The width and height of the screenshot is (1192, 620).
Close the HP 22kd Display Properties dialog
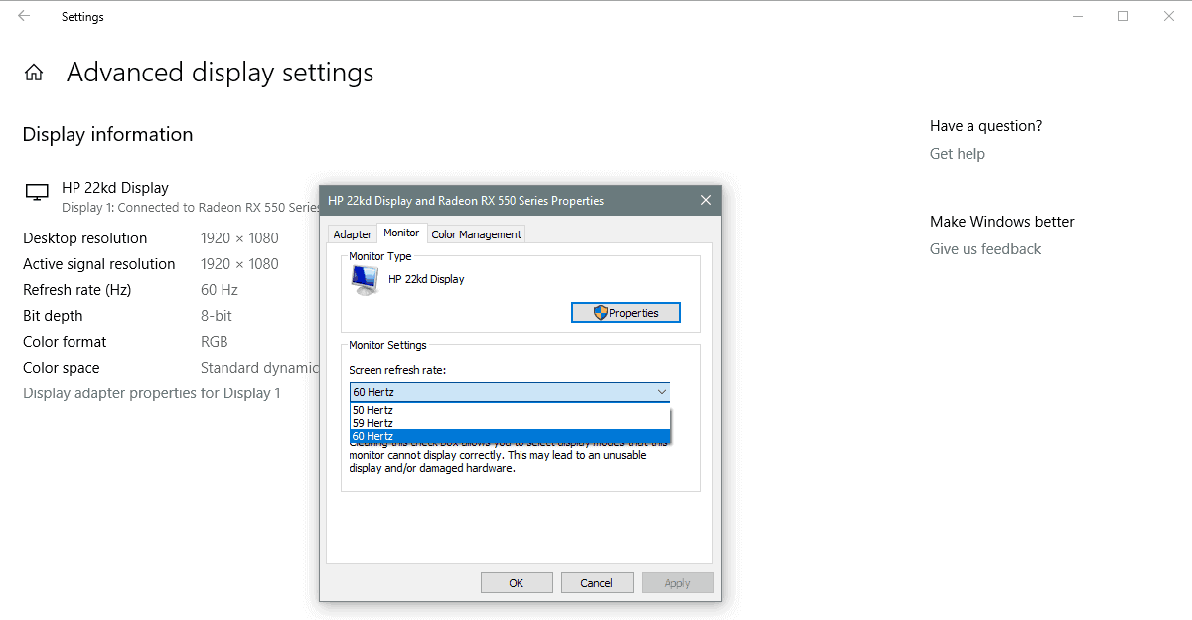(706, 200)
